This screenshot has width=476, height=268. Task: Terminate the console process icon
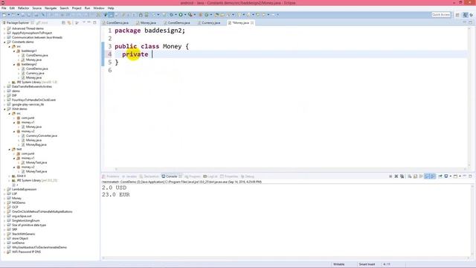(x=390, y=176)
